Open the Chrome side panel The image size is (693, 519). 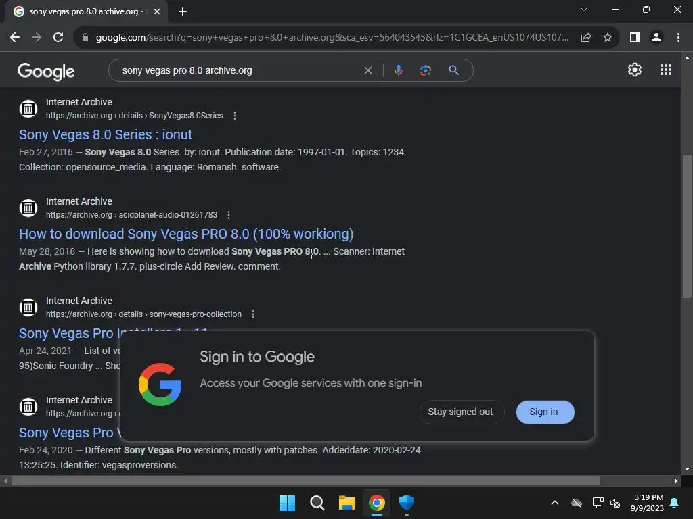635,38
